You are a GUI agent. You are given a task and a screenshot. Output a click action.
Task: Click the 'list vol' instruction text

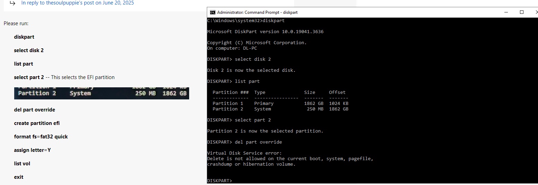coord(22,164)
